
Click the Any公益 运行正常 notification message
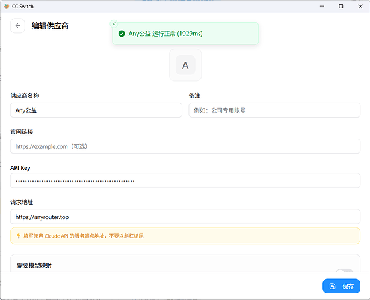click(x=165, y=34)
